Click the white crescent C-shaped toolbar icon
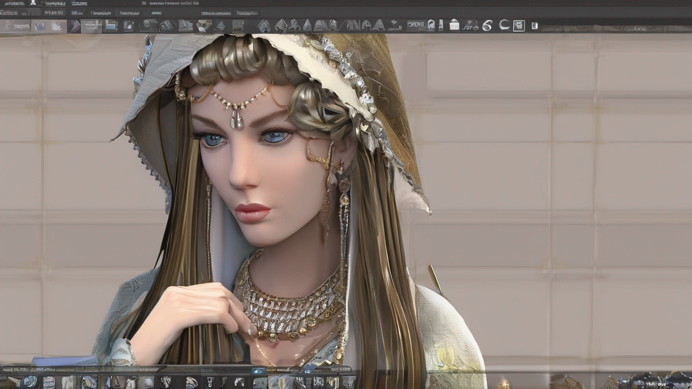This screenshot has width=692, height=389. pyautogui.click(x=504, y=25)
